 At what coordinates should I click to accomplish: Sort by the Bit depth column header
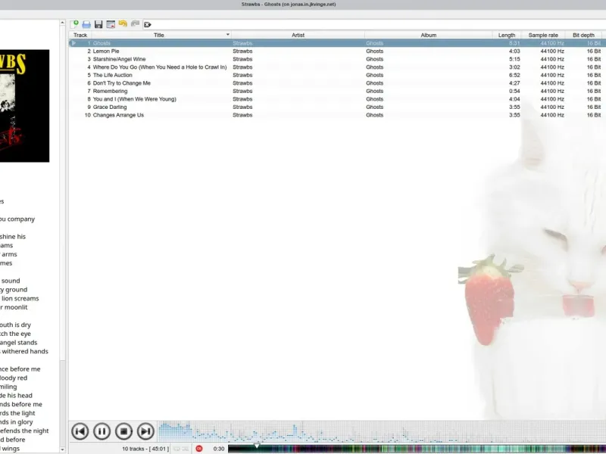pos(583,35)
